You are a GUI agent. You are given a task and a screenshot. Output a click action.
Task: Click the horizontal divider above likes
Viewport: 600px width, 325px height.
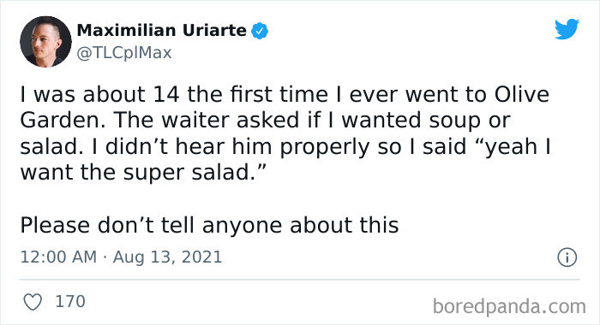(x=300, y=280)
